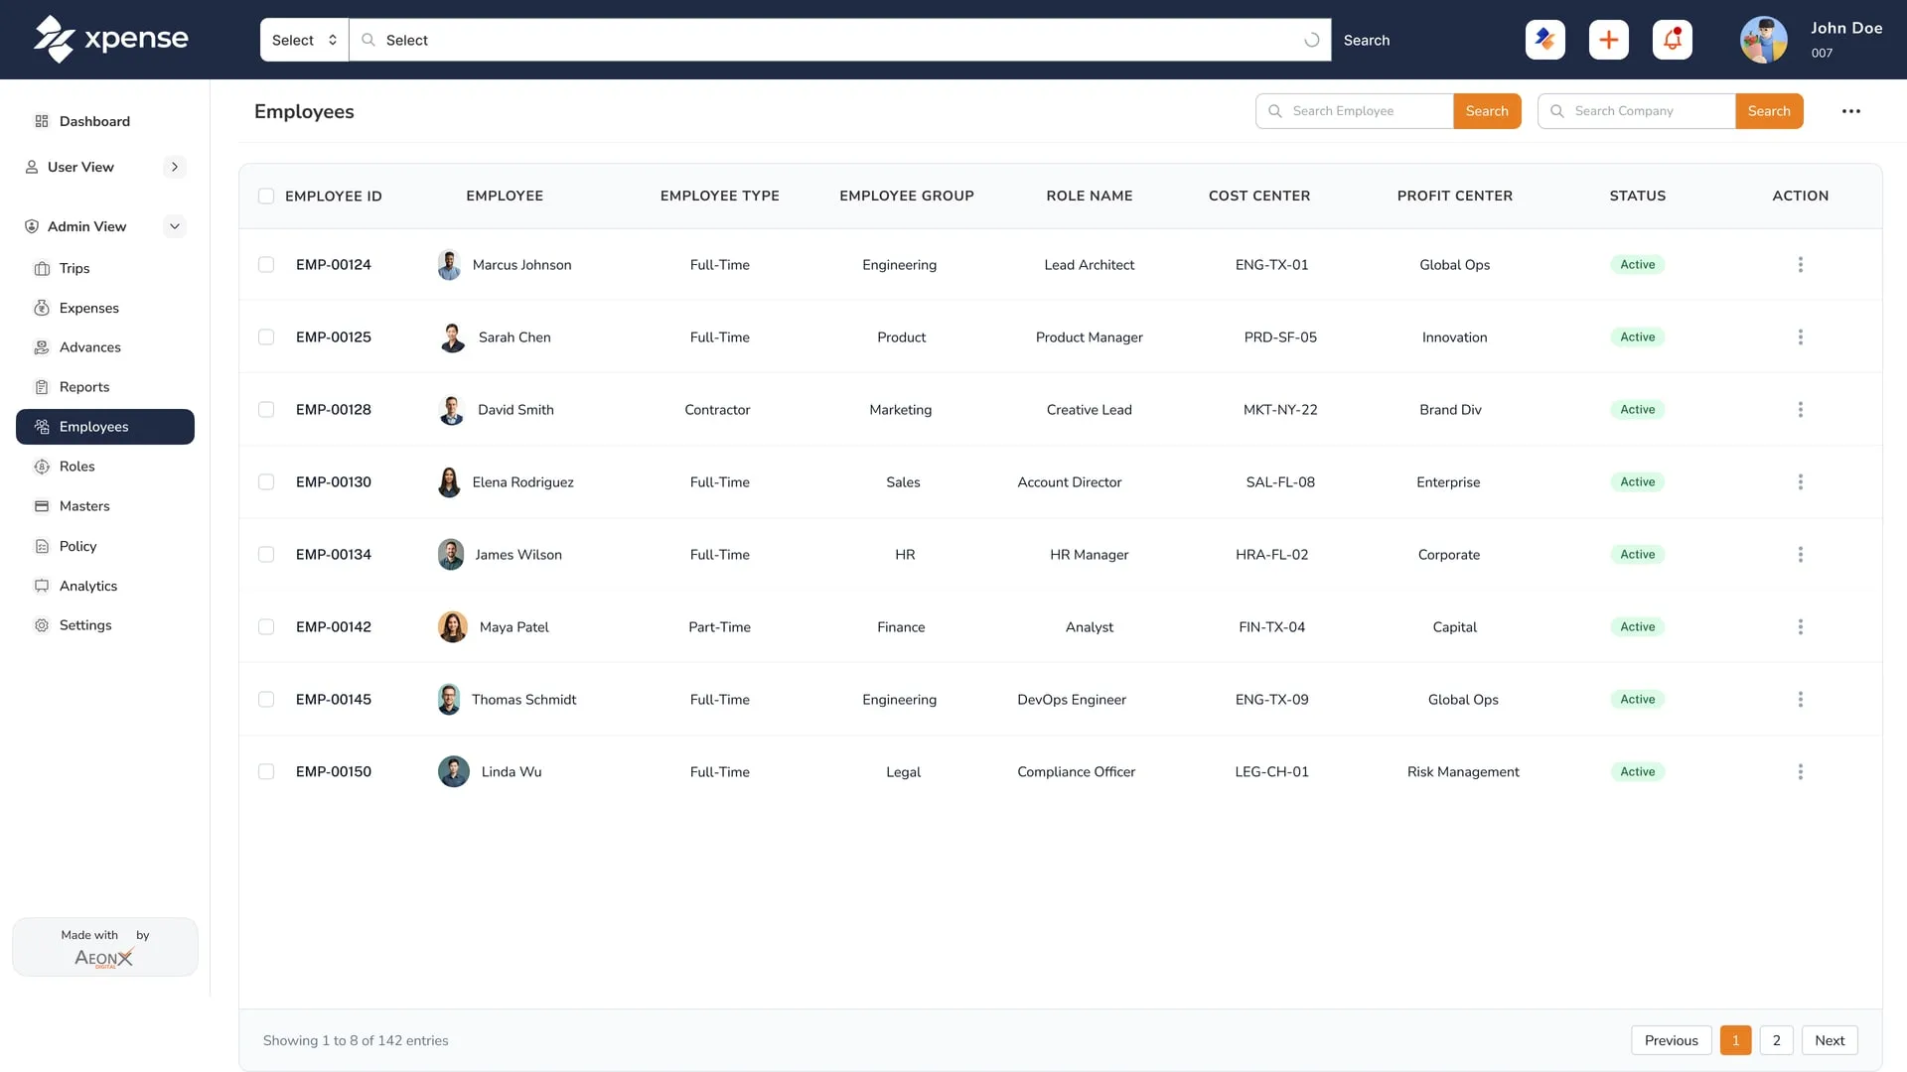
Task: Click the Previous page button
Action: click(x=1672, y=1040)
